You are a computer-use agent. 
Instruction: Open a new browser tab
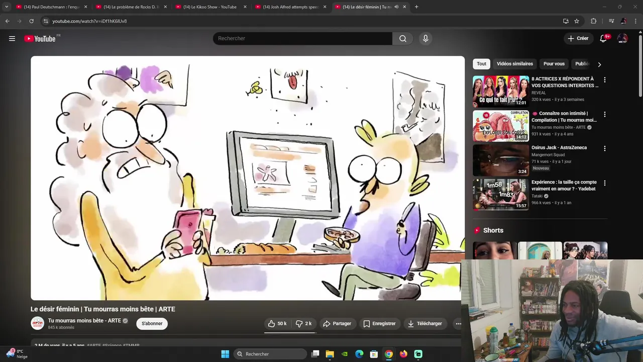(x=416, y=7)
